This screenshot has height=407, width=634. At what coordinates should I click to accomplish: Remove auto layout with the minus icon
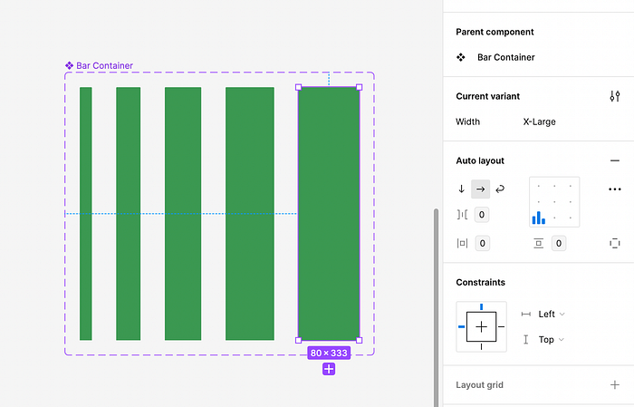pos(615,160)
